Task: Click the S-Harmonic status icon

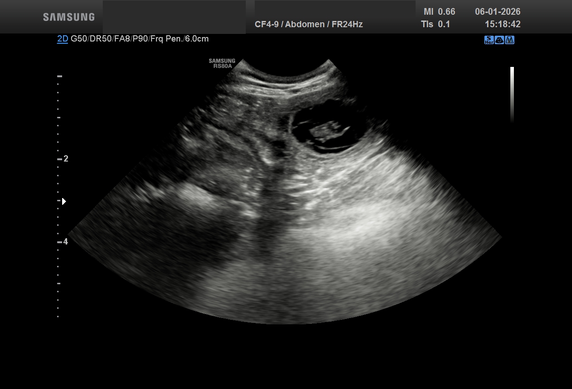Action: point(489,40)
